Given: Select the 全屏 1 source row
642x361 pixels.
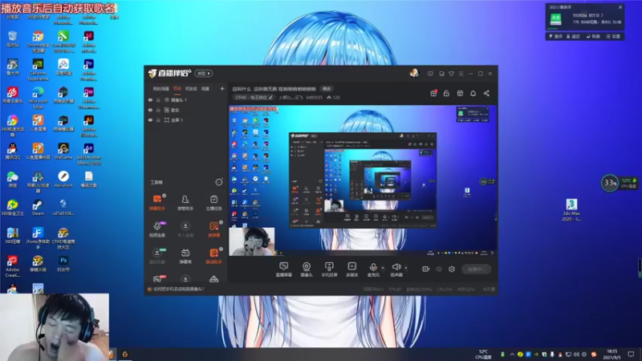Looking at the screenshot, I should [x=186, y=120].
